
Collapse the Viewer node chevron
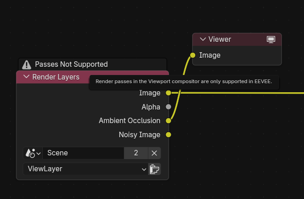pyautogui.click(x=203, y=39)
